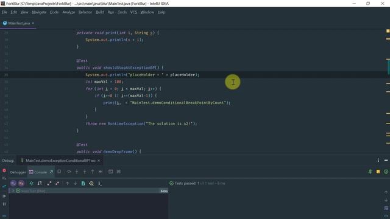Click the yellow stop square icon at right

[378, 172]
